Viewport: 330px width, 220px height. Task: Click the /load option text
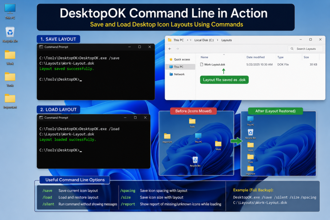(47, 197)
